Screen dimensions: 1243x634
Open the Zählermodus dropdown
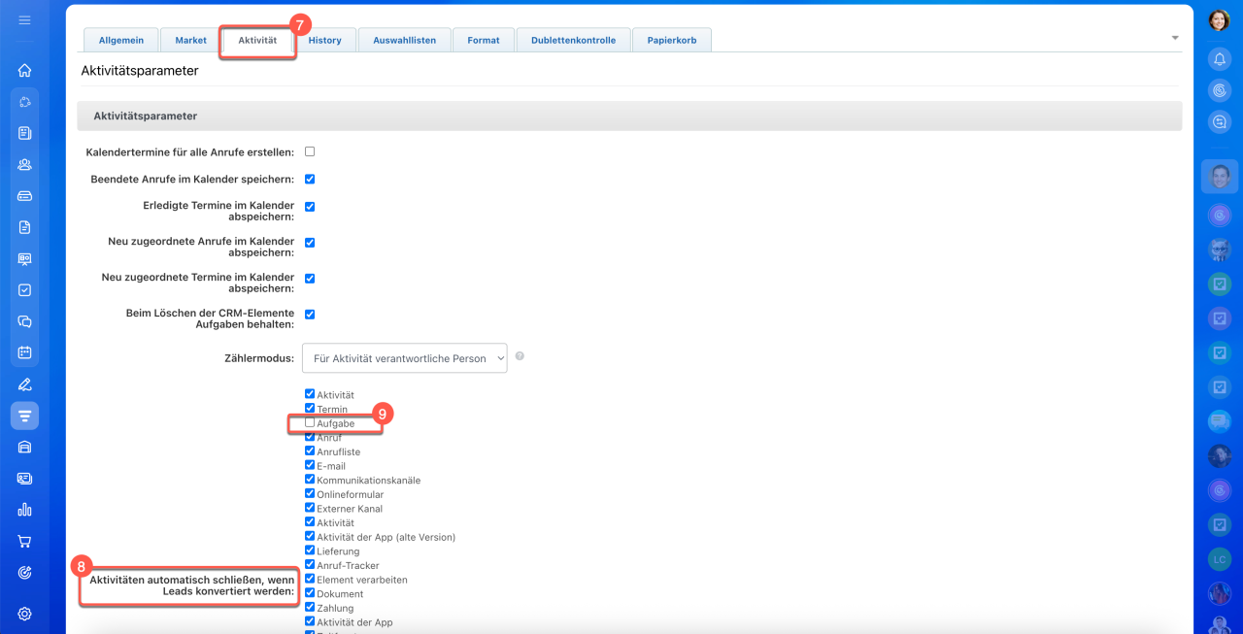pos(405,357)
